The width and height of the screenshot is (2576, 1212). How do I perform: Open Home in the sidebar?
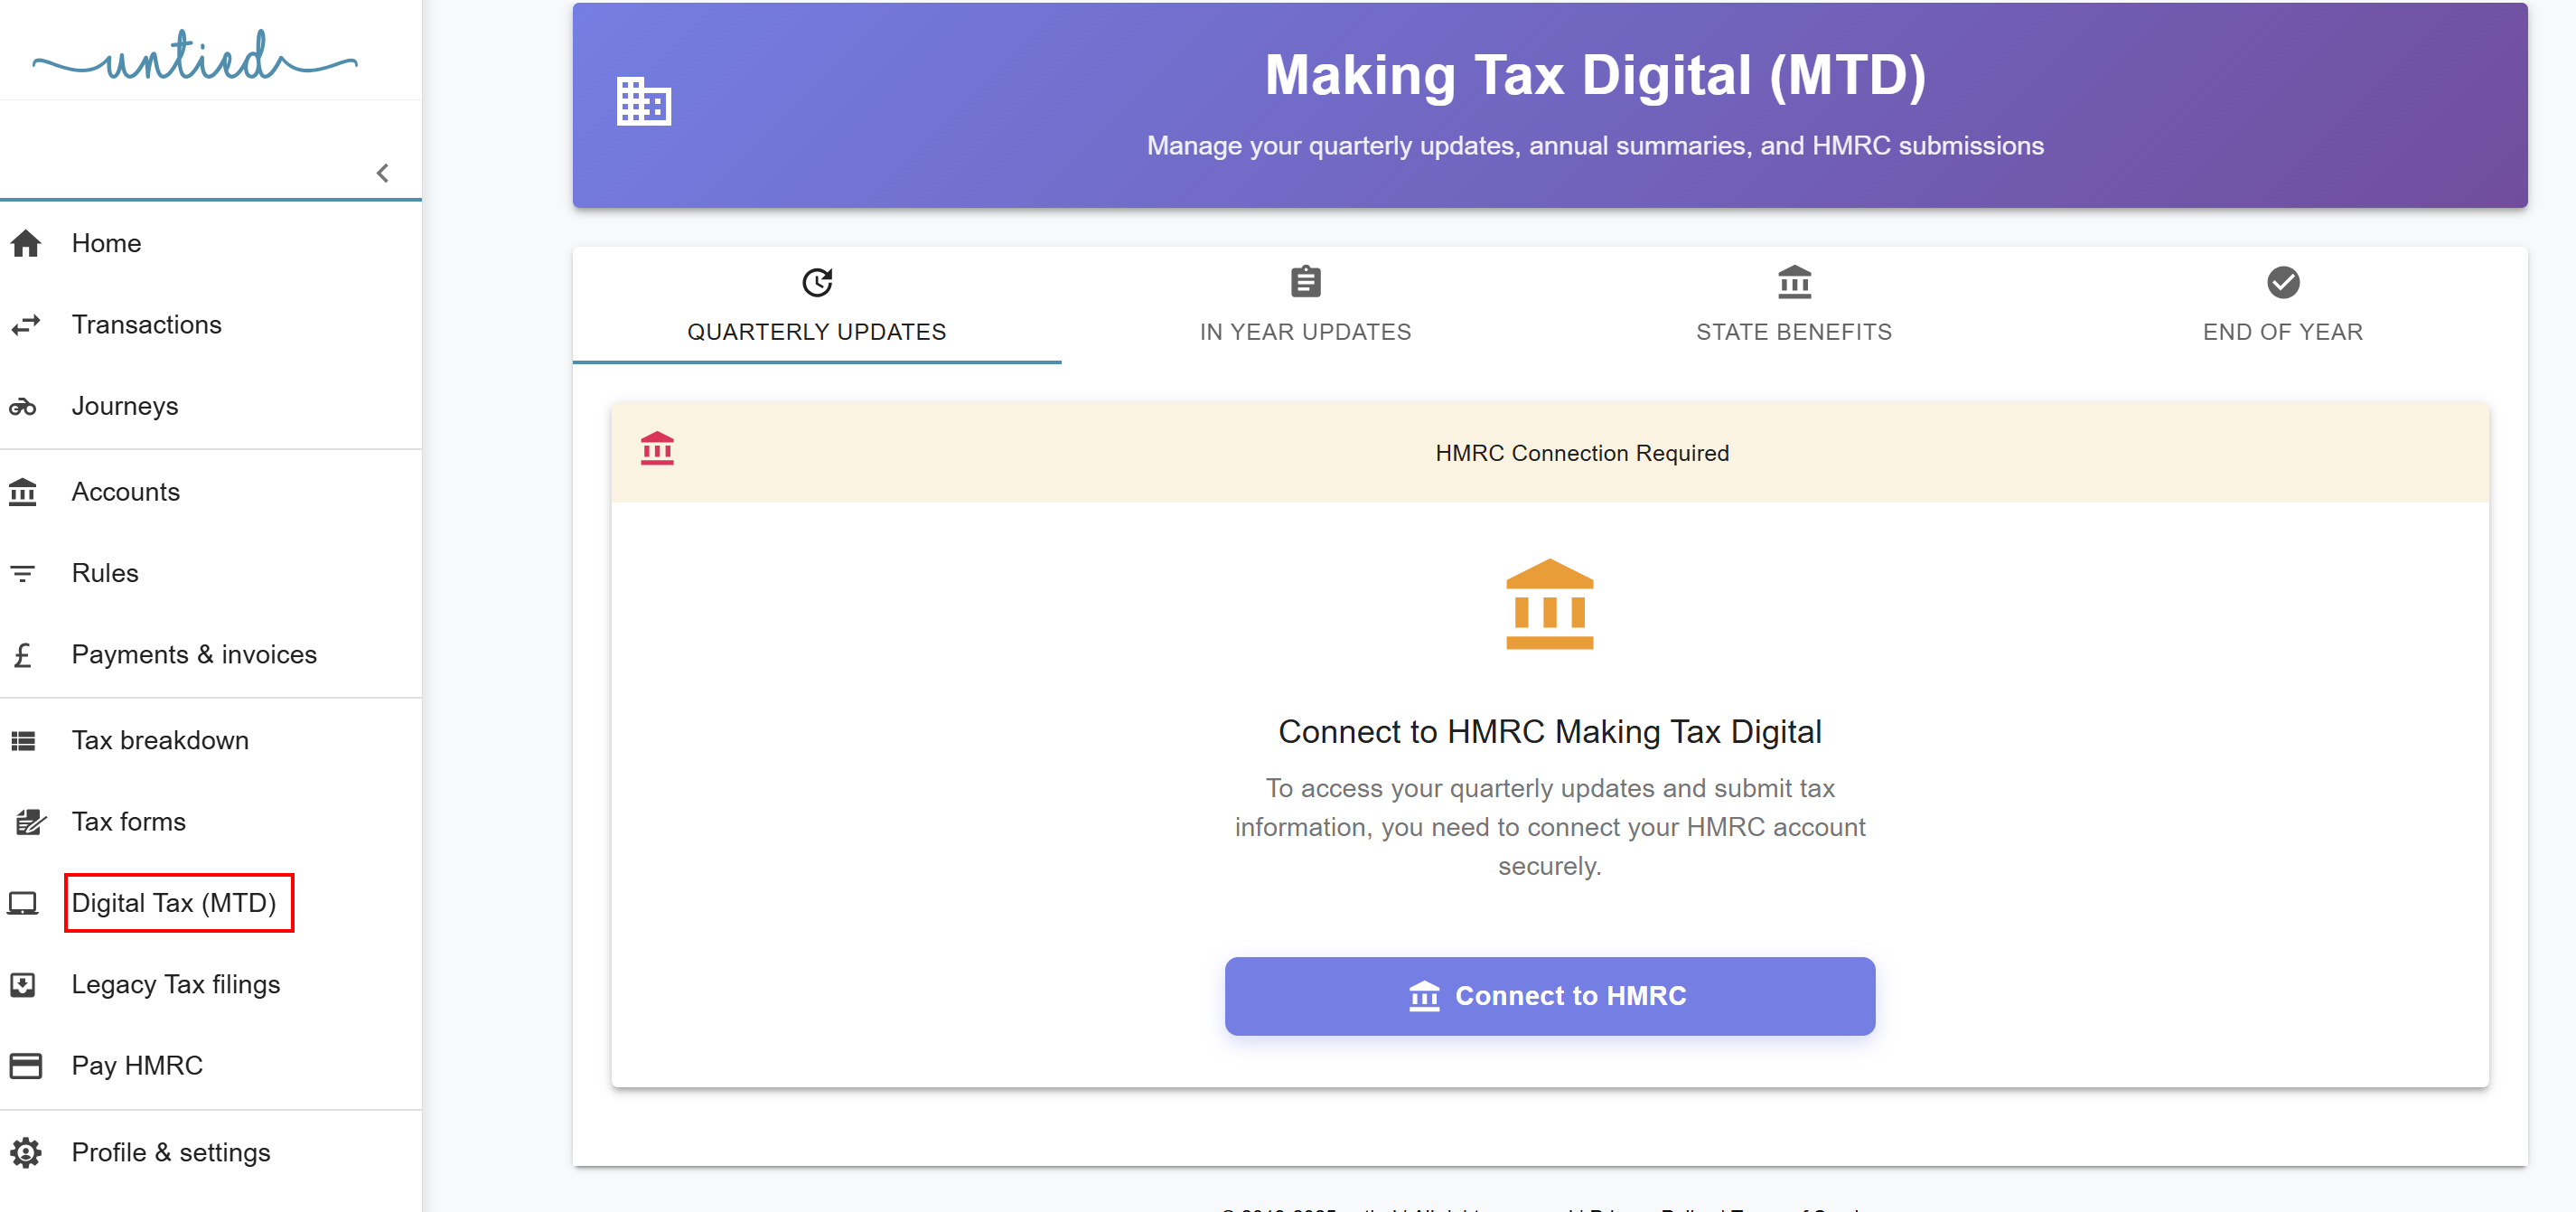(x=211, y=243)
